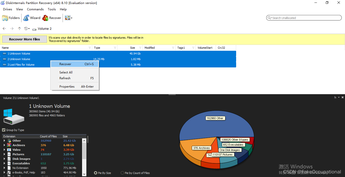The image size is (345, 177).
Task: Filter the Modified column
Action: (173, 48)
